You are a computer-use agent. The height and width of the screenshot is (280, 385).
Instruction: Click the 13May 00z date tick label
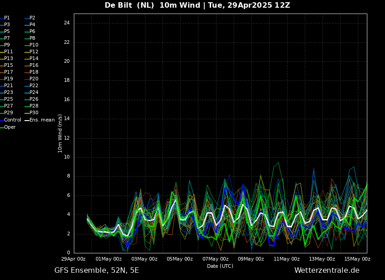pos(322,259)
